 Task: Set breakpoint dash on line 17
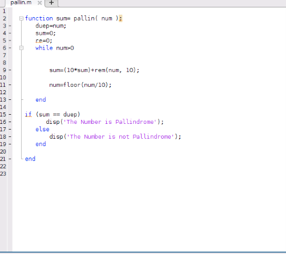pyautogui.click(x=10, y=130)
